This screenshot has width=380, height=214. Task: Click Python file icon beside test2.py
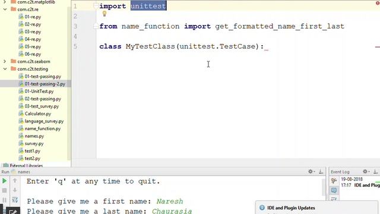21,159
